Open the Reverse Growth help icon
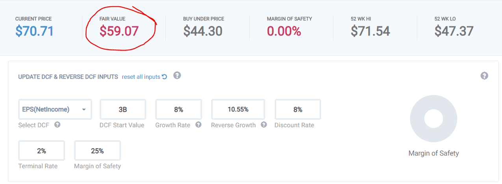The image size is (502, 184). click(264, 125)
